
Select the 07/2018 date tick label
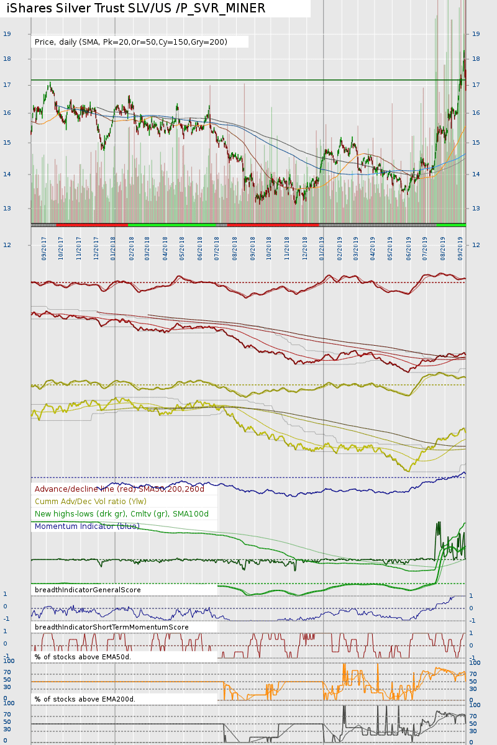point(217,248)
